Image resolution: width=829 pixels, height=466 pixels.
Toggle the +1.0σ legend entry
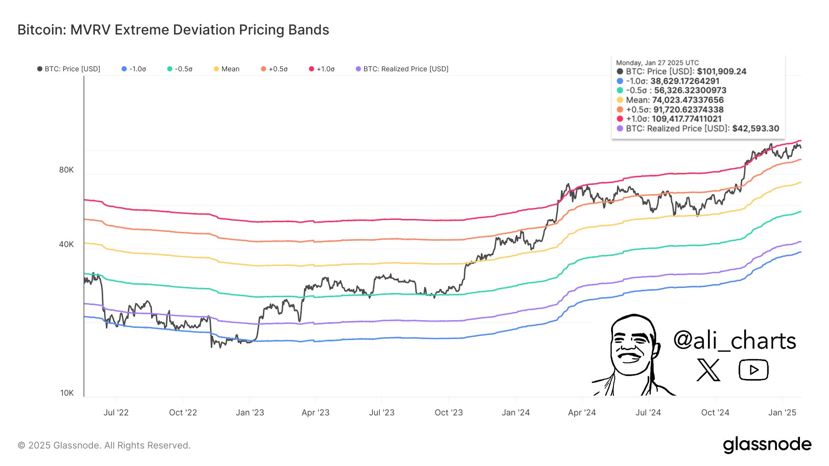(321, 69)
